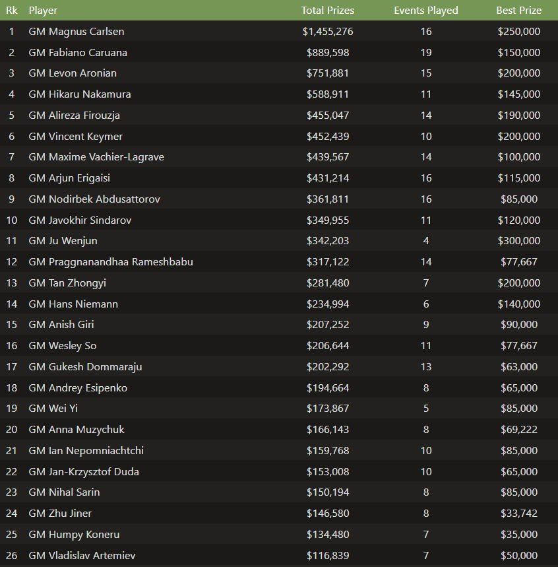Select GM Gukesh Dommaraju's name

pos(85,367)
